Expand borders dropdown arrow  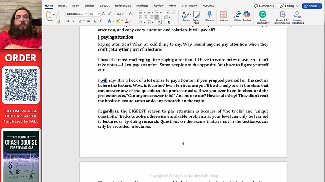click(x=152, y=22)
